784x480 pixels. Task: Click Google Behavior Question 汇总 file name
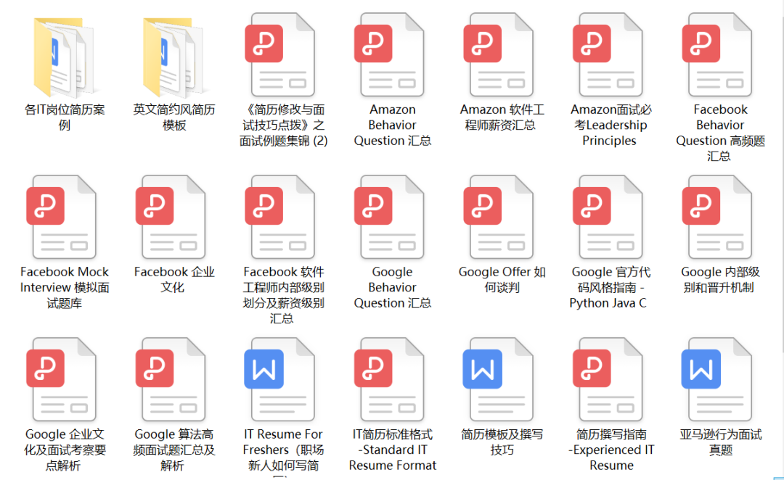393,287
